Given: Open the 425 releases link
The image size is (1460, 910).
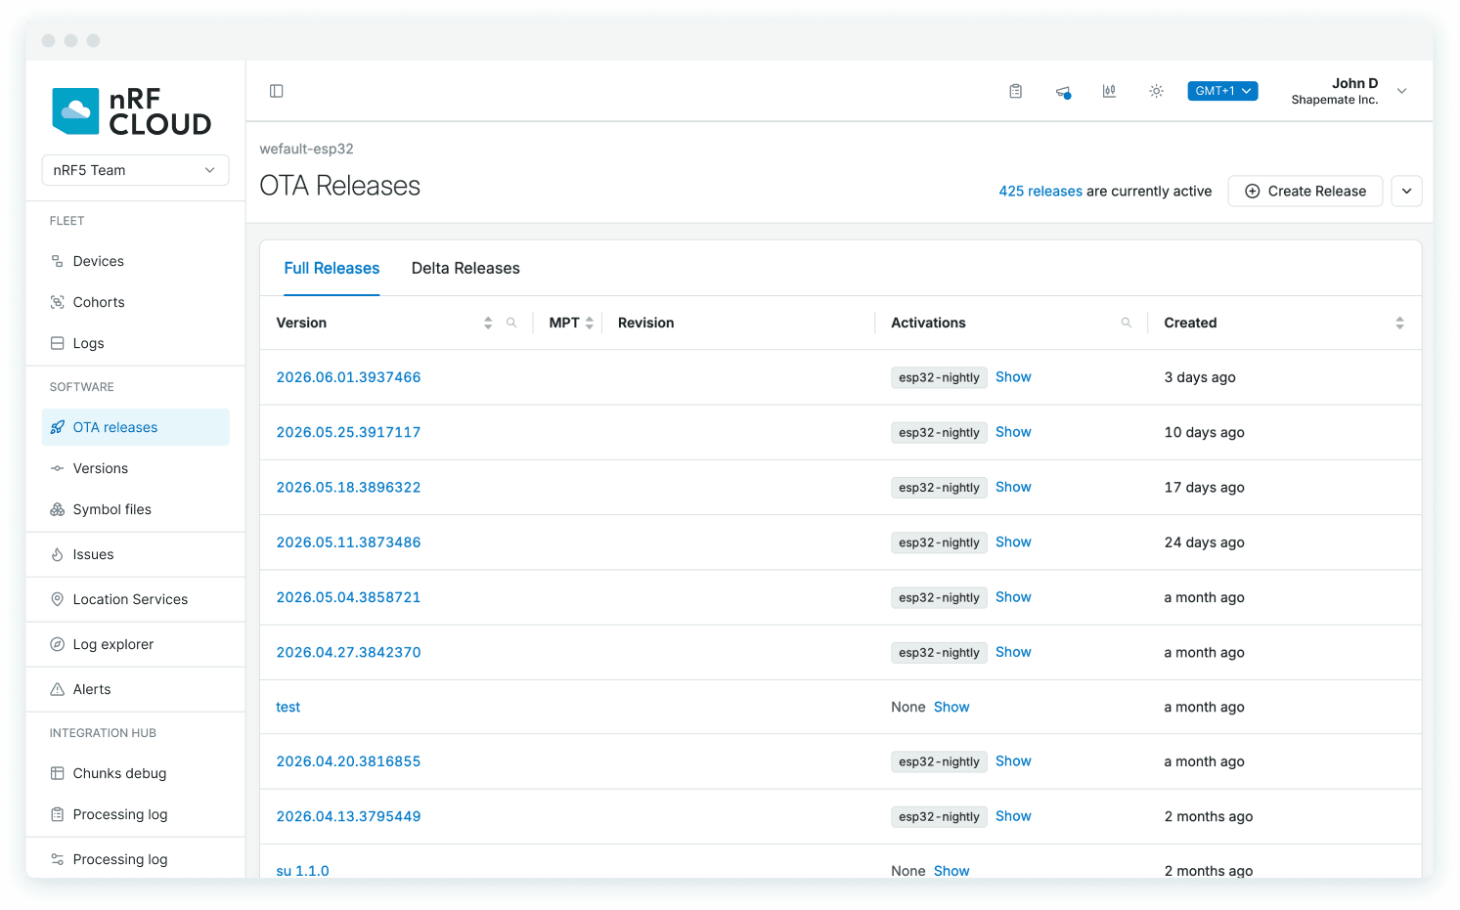Looking at the screenshot, I should (1040, 192).
